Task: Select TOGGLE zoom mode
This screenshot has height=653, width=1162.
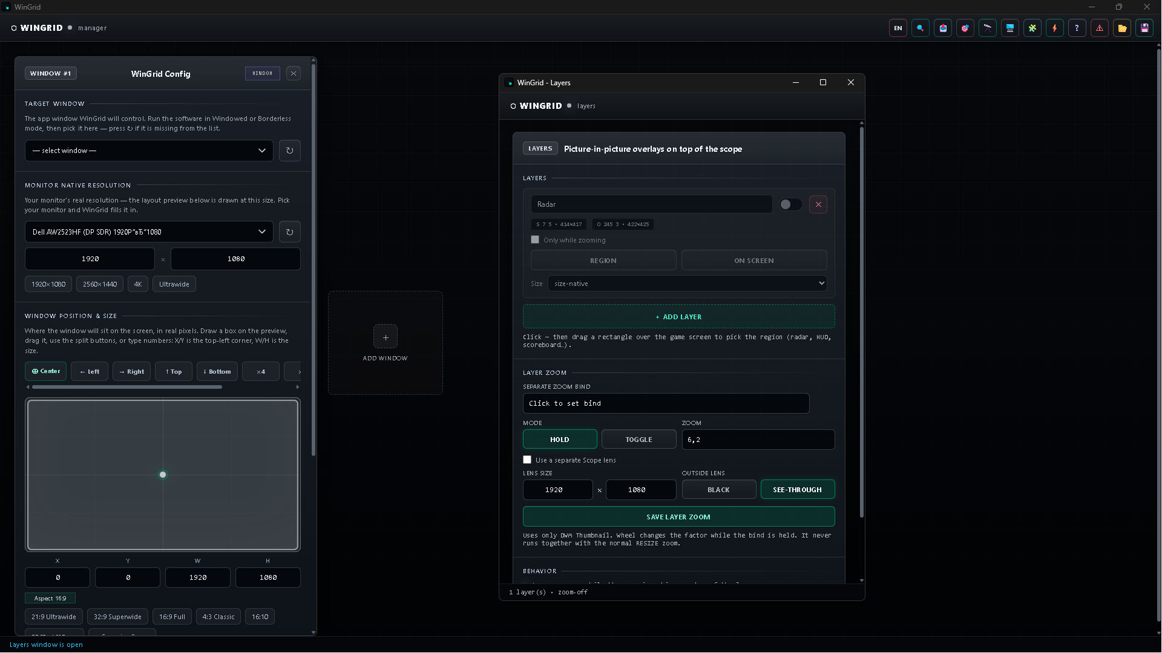Action: pos(639,440)
